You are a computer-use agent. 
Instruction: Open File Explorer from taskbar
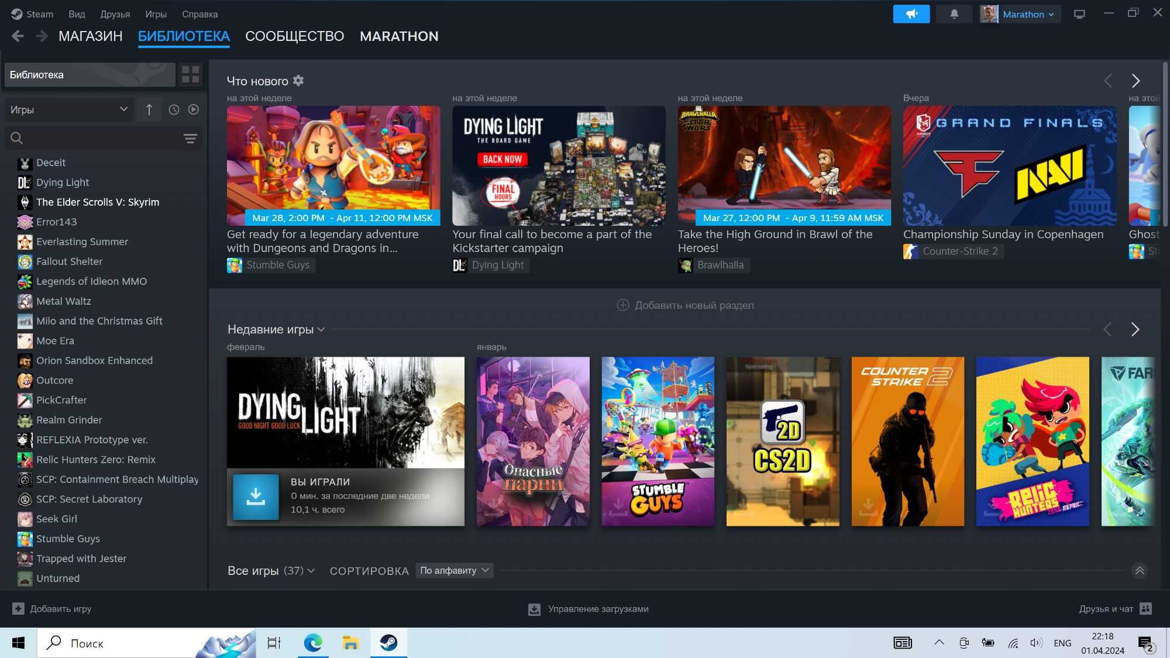[x=350, y=643]
